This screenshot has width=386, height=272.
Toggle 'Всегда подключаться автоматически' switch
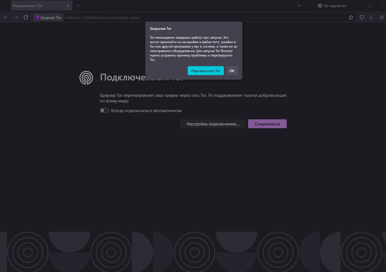point(105,110)
